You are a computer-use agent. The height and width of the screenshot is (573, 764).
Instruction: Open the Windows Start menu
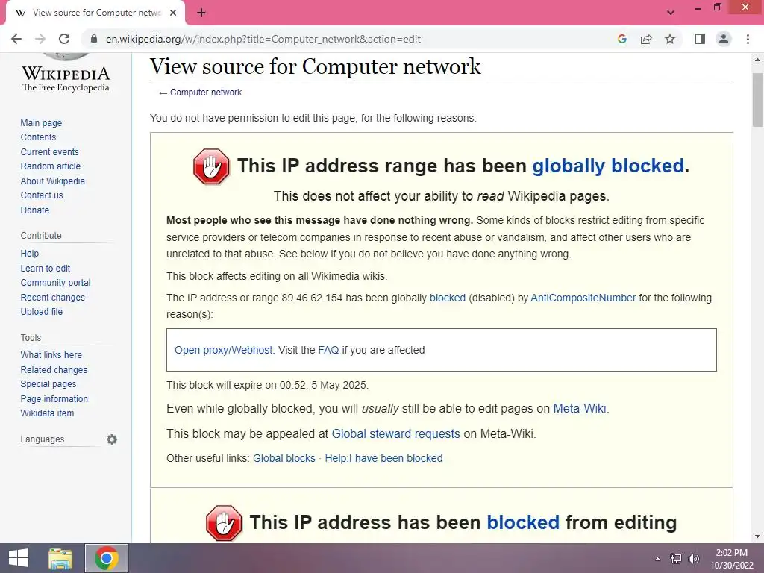19,558
